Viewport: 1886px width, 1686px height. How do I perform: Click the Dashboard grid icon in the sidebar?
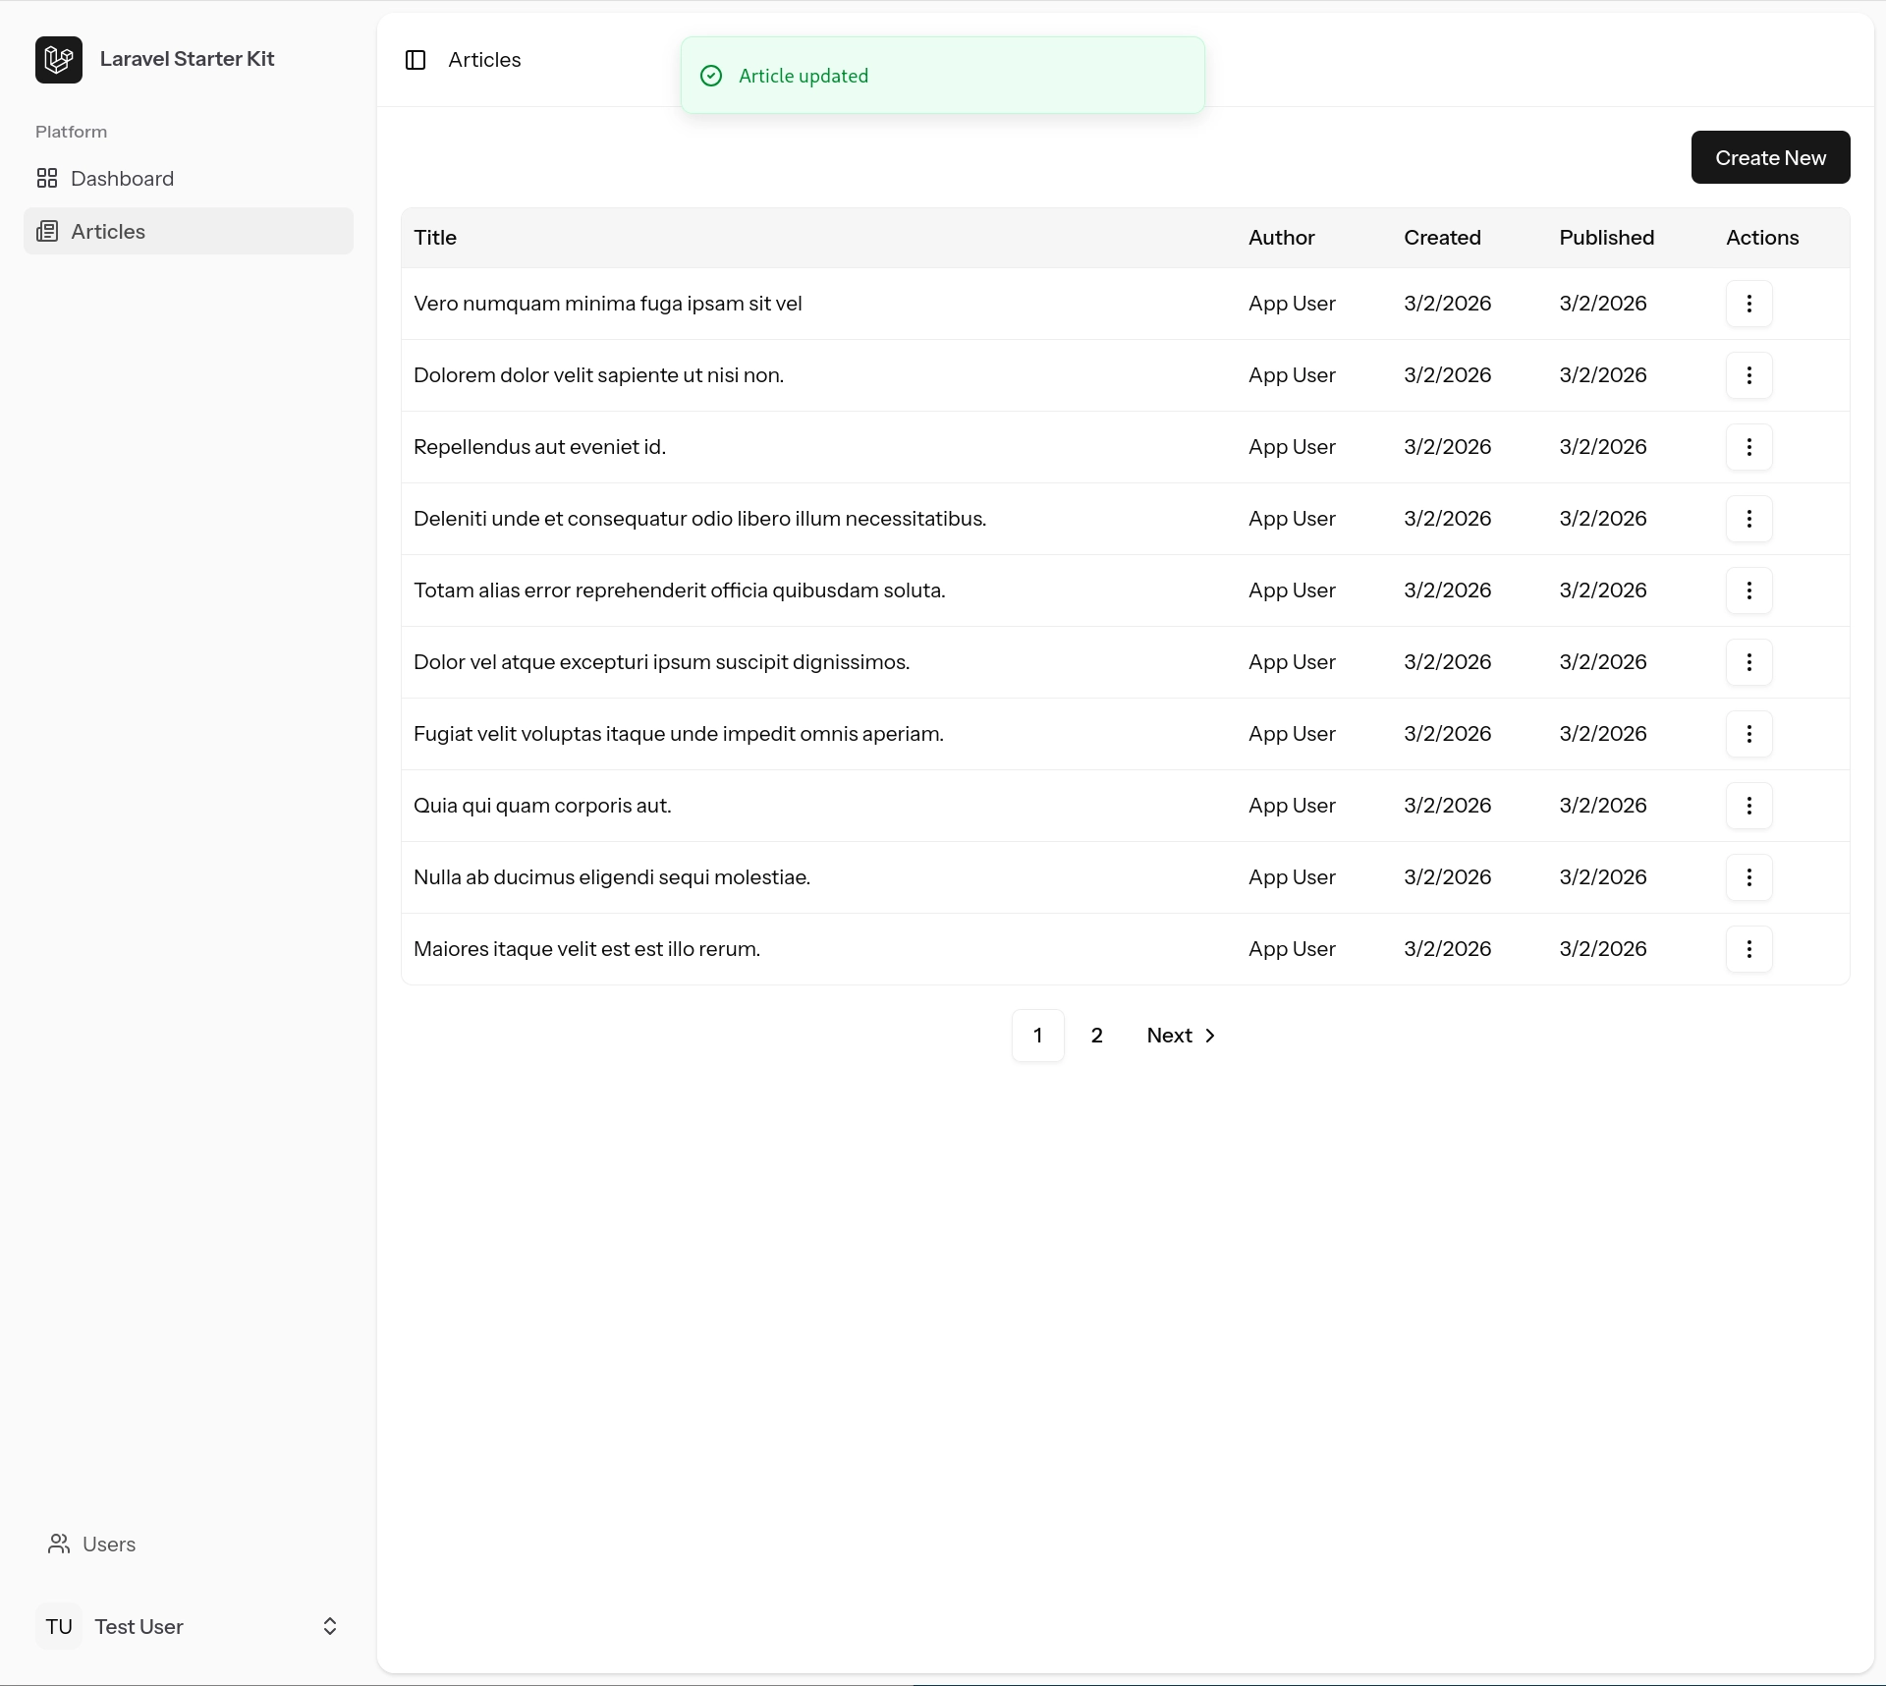click(47, 178)
